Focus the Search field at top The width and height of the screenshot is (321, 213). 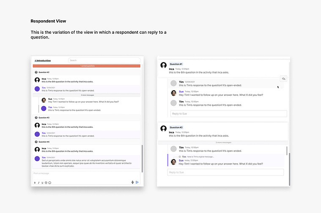click(104, 60)
